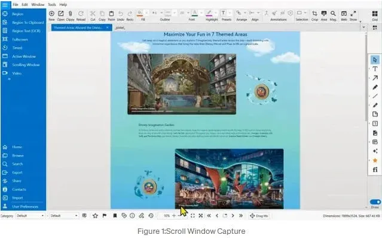Click the Fill color swatch button

pos(140,13)
